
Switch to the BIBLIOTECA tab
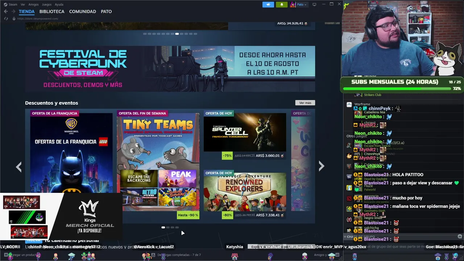pyautogui.click(x=52, y=12)
